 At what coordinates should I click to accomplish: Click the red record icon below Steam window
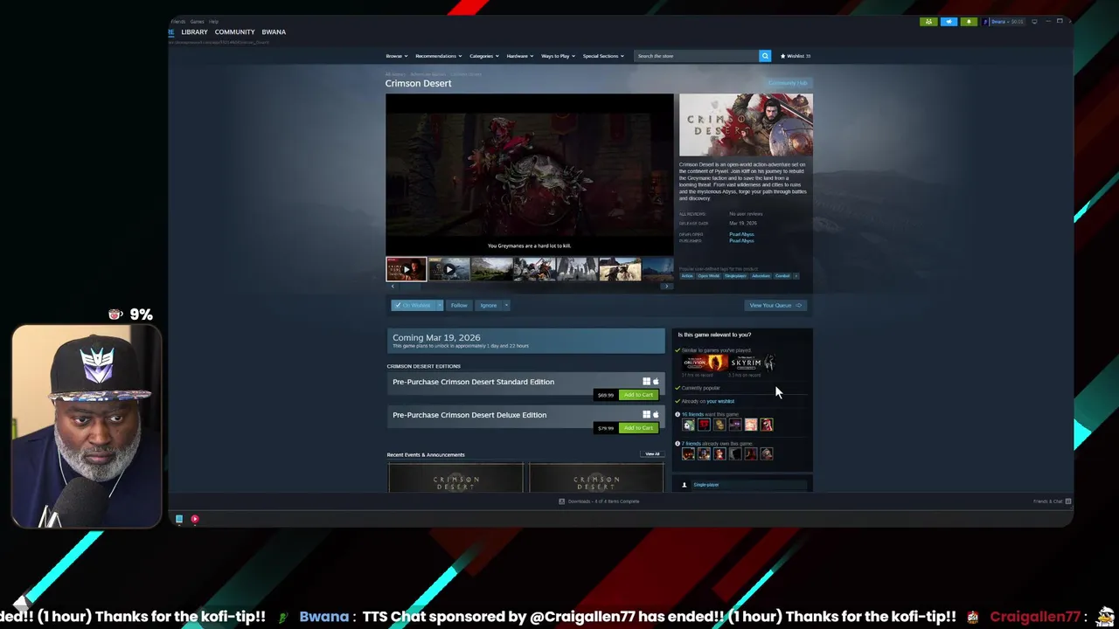[195, 519]
